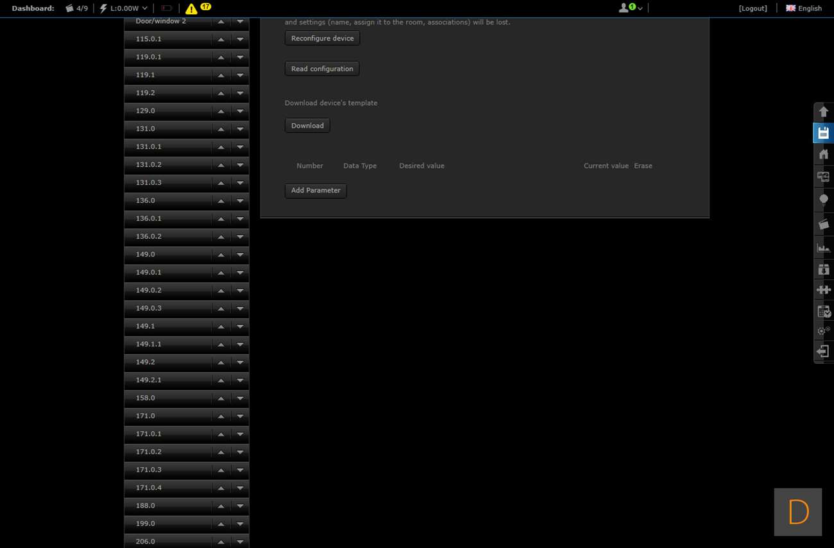Click the orange D logo in the corner
Screen dimensions: 834x548
[x=798, y=512]
